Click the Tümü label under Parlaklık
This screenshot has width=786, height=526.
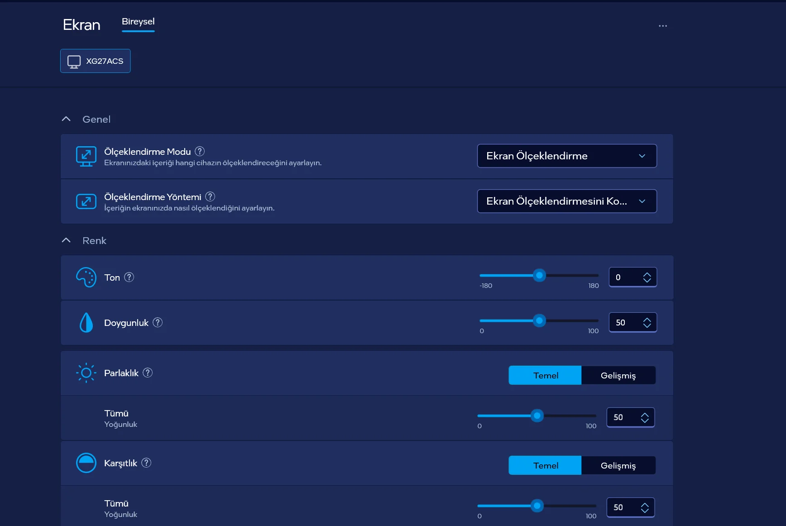(116, 413)
